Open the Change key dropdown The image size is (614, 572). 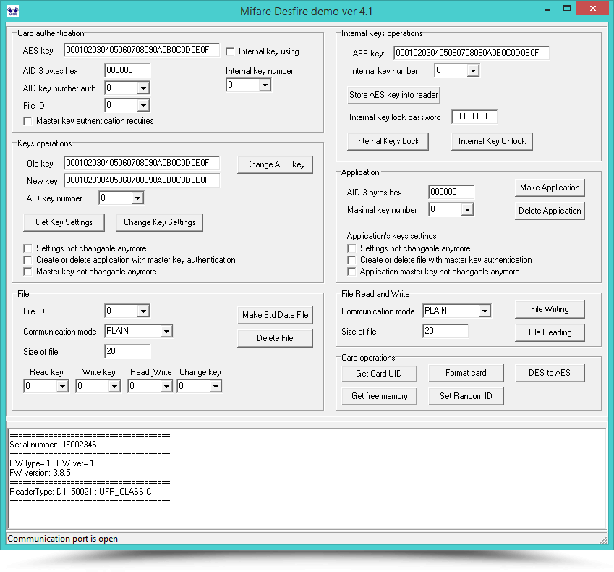(x=216, y=387)
